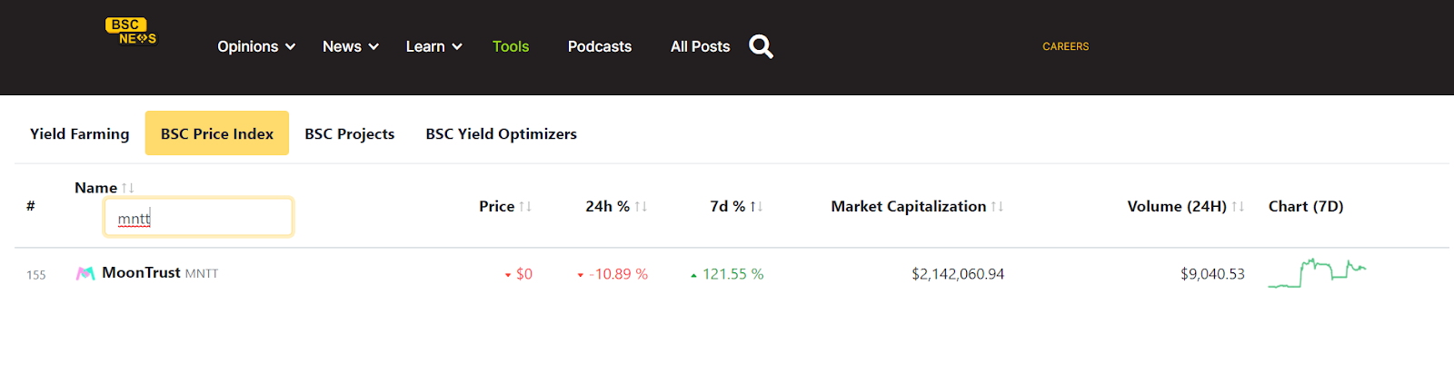The image size is (1454, 373).
Task: Sort table by Name column arrows
Action: (x=128, y=188)
